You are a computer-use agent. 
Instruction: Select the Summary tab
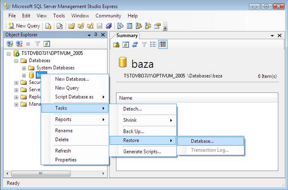coord(127,35)
